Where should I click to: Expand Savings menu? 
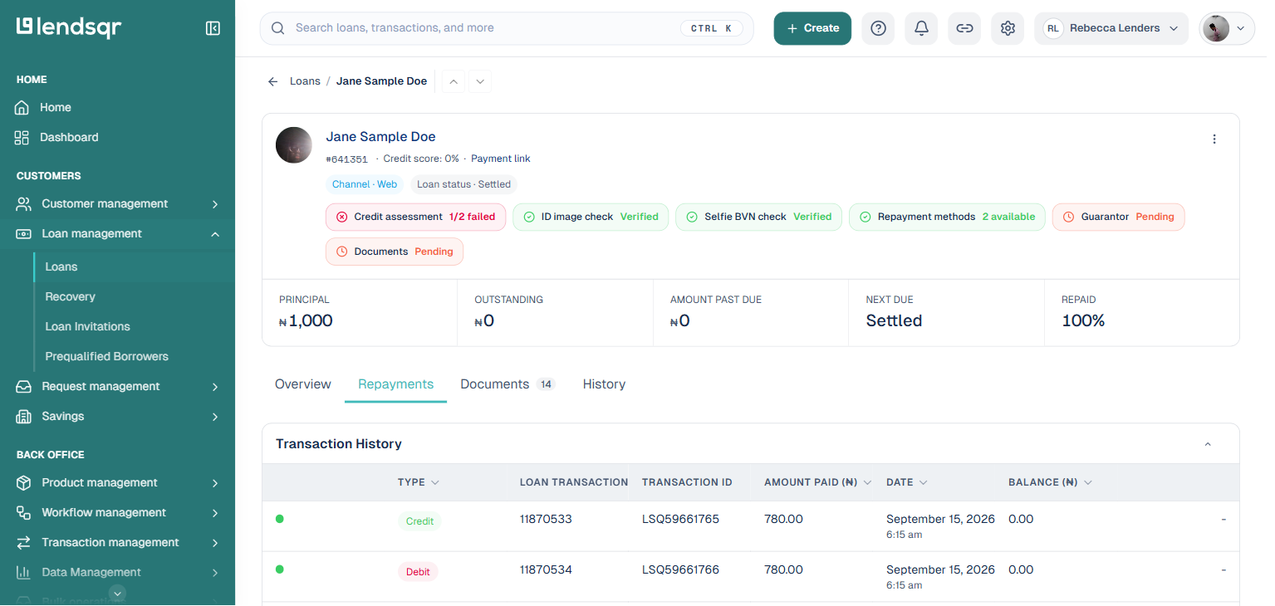click(117, 416)
